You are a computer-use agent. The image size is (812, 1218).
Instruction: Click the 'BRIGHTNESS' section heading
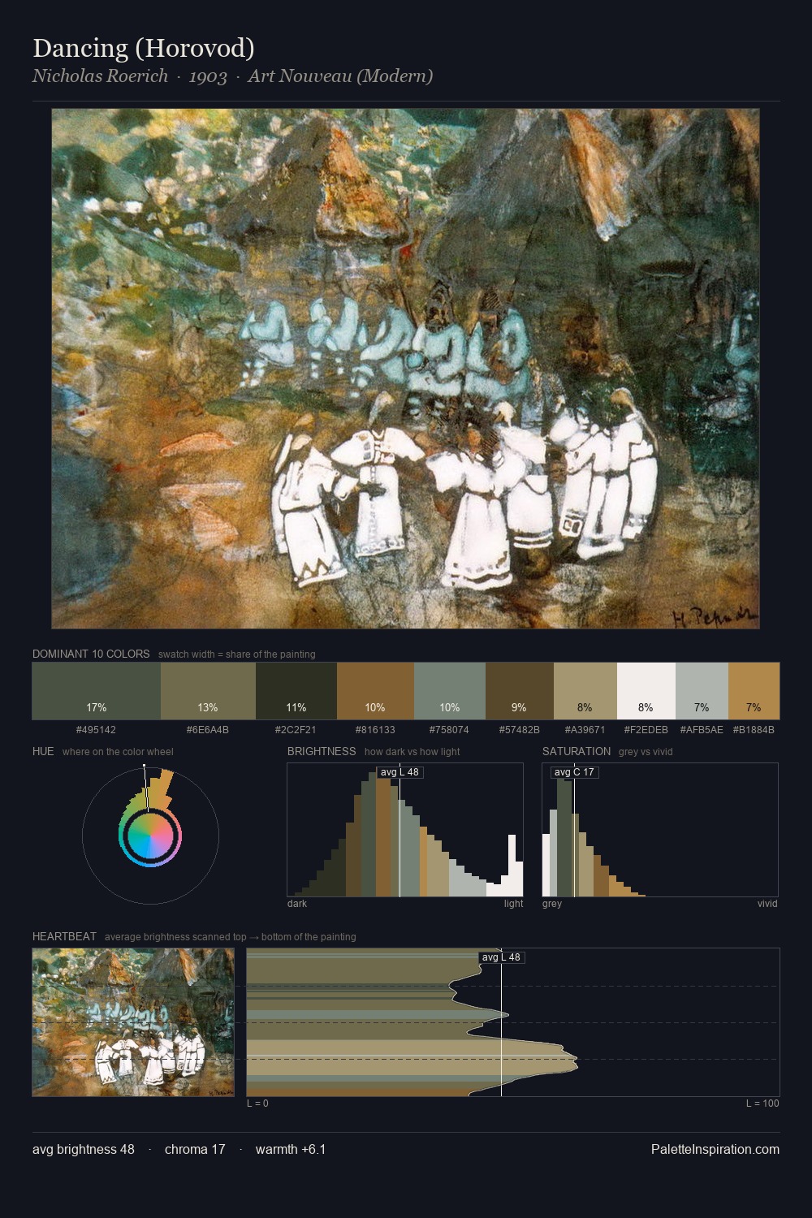click(322, 751)
